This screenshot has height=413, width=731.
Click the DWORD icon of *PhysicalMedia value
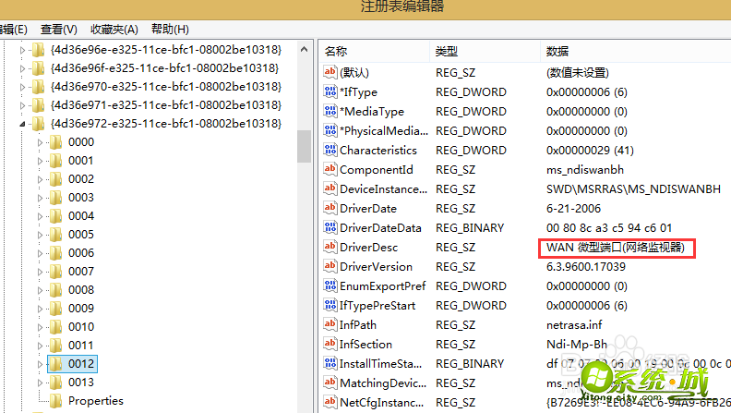(x=330, y=130)
